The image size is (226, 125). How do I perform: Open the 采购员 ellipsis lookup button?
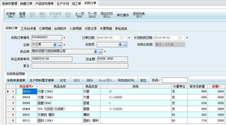[125, 45]
